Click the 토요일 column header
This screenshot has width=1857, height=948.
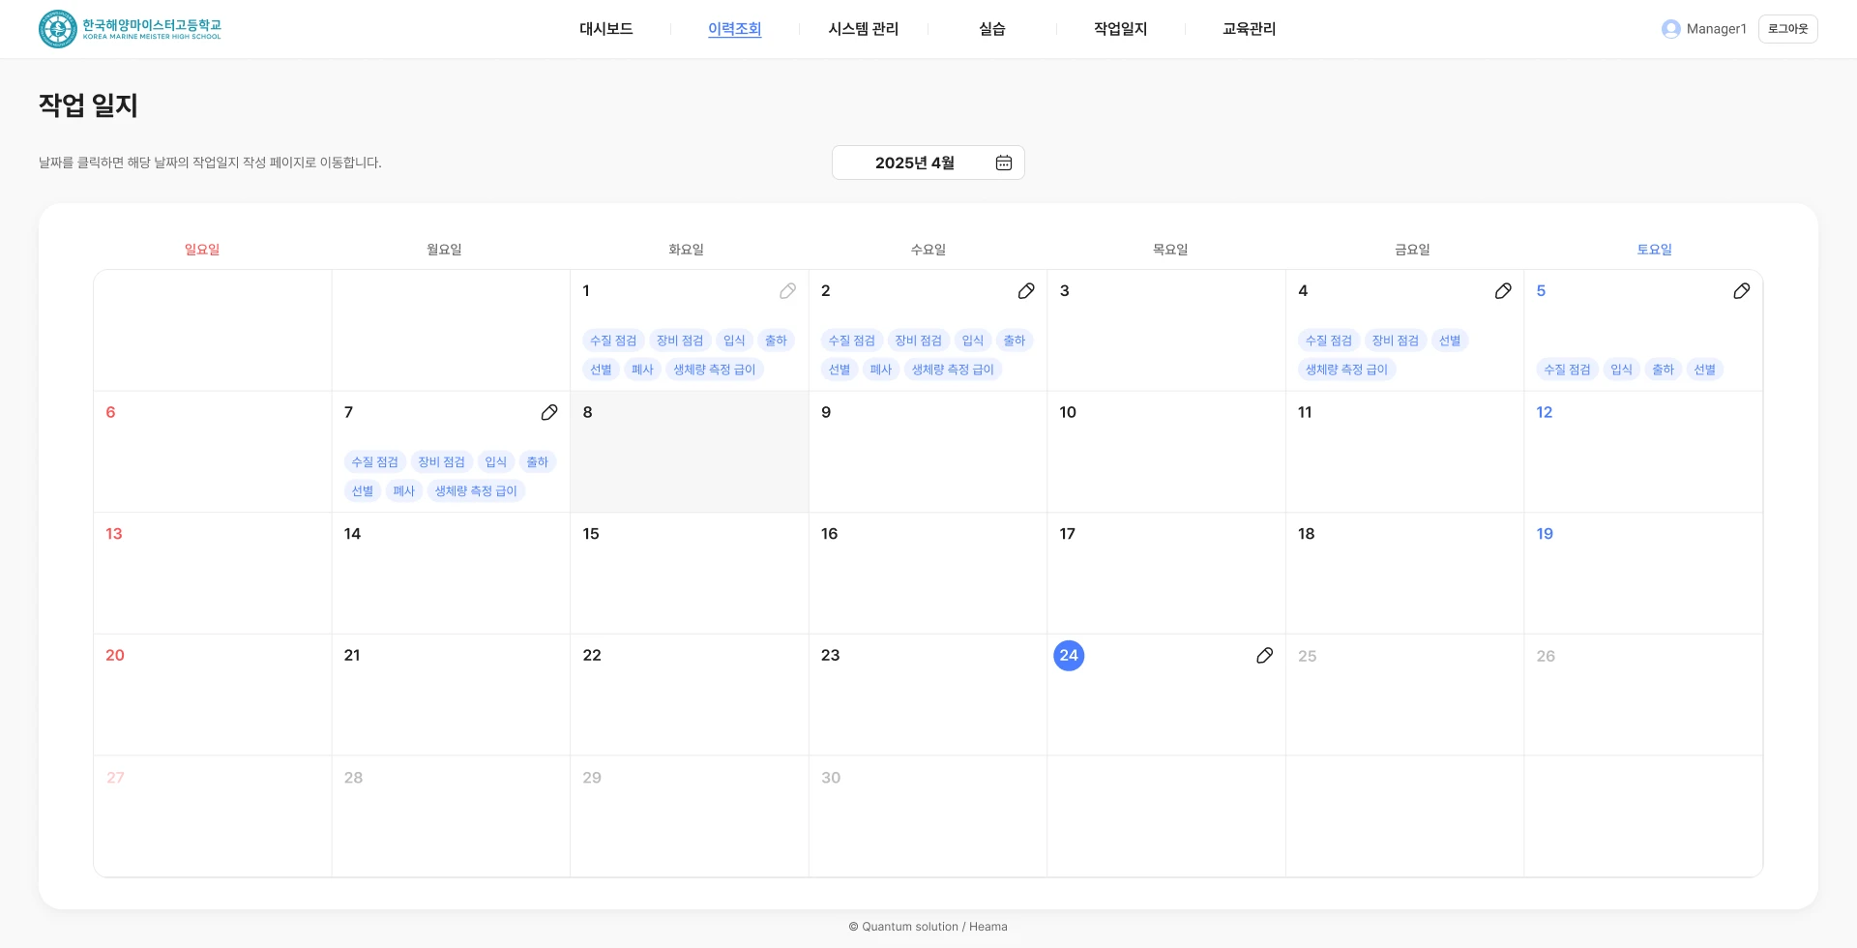1655,250
